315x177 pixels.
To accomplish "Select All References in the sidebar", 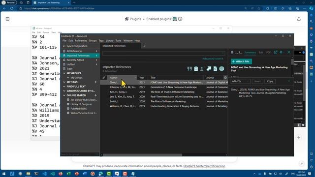I will click(x=80, y=51).
